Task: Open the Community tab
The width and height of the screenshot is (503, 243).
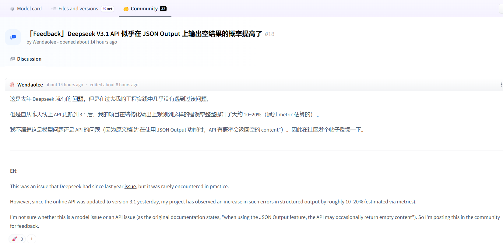Action: point(145,9)
